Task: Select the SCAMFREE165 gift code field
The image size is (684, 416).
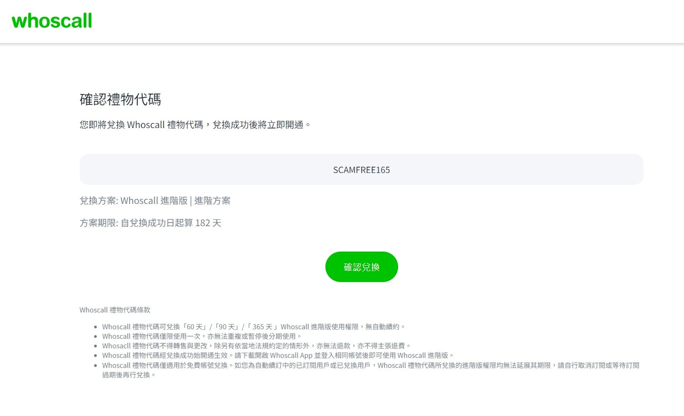Action: 362,170
